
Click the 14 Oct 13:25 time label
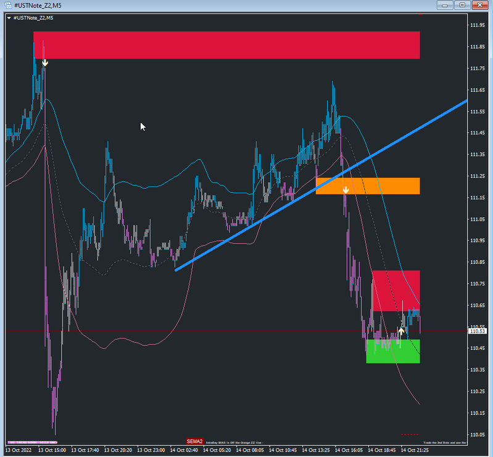316,450
